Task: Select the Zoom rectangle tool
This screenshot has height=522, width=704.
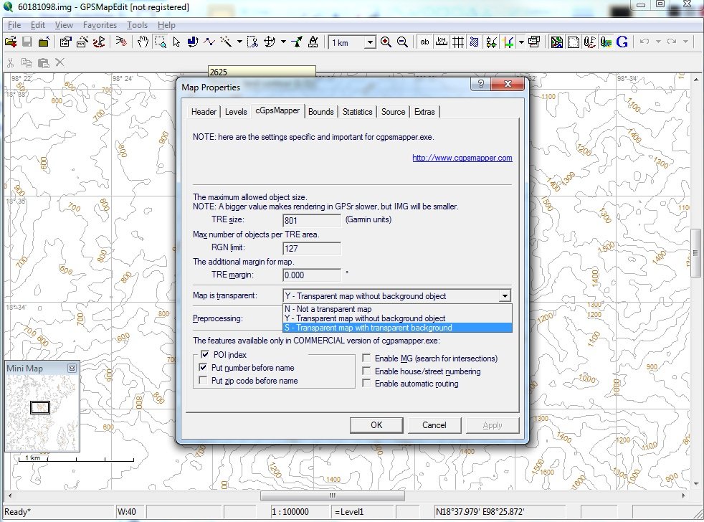Action: point(160,42)
